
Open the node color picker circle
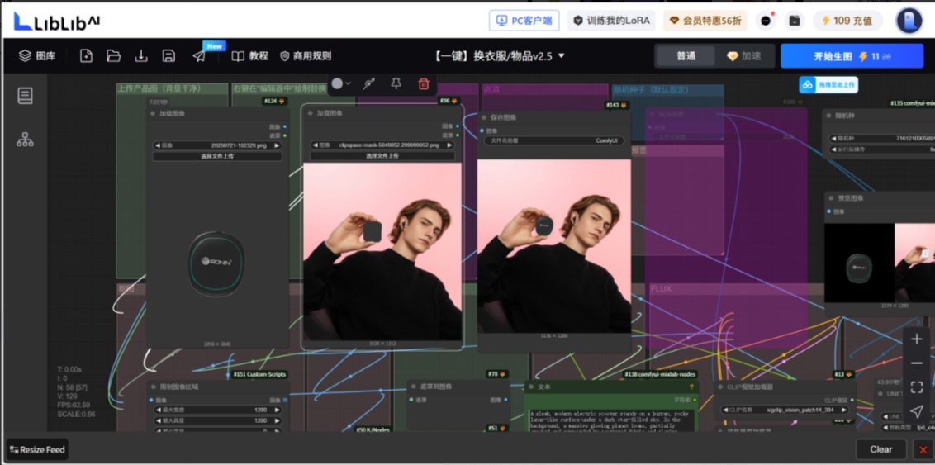point(337,83)
